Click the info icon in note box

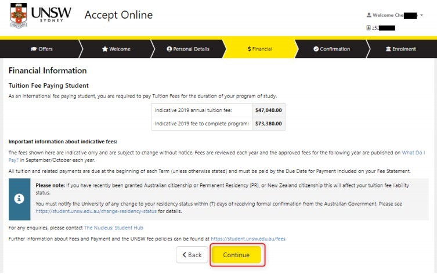(19, 198)
